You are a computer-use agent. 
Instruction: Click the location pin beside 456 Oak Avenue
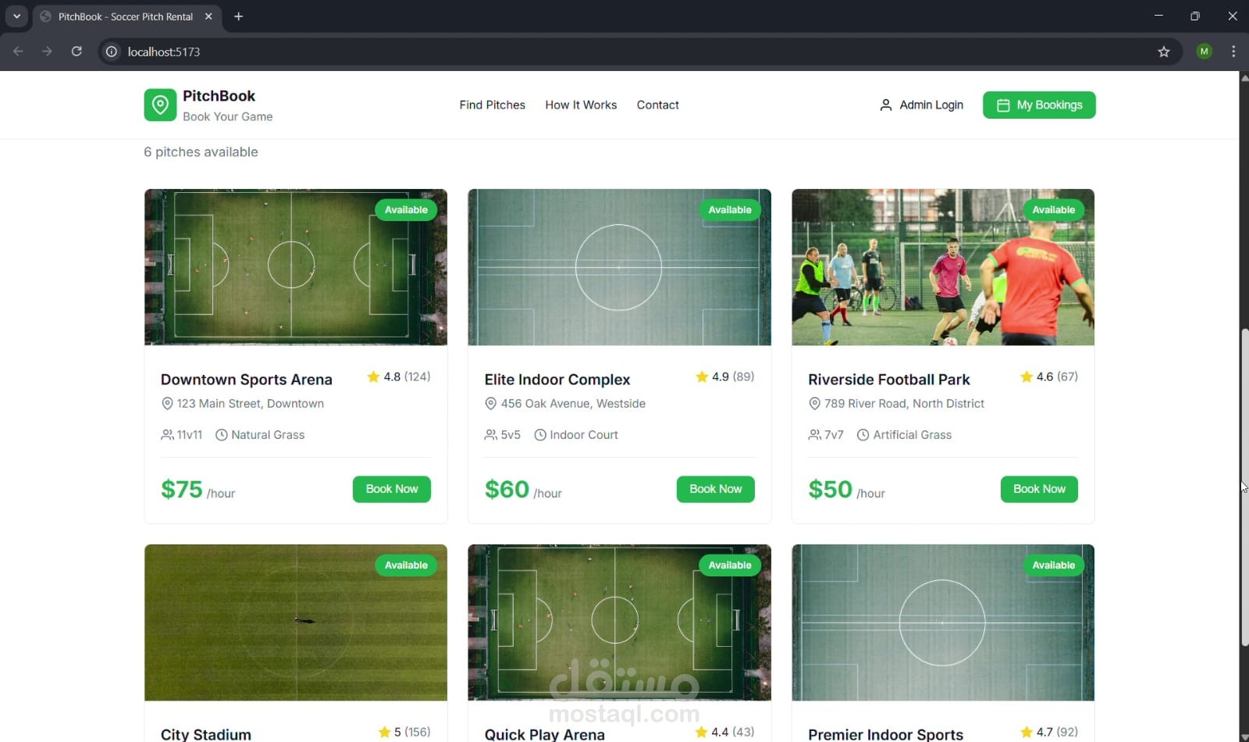(x=491, y=404)
